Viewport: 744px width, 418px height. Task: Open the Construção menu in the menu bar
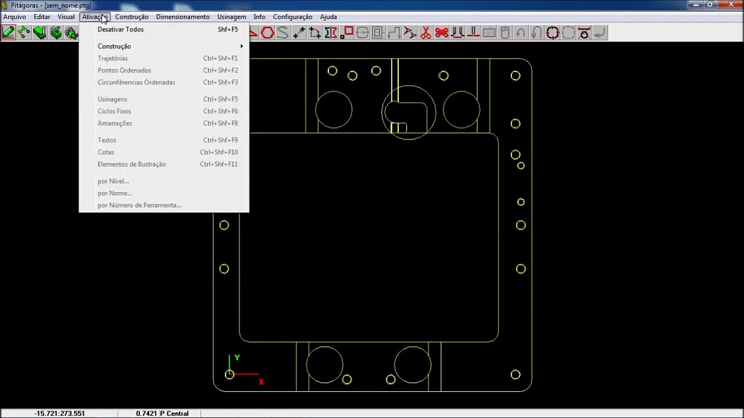pyautogui.click(x=131, y=17)
